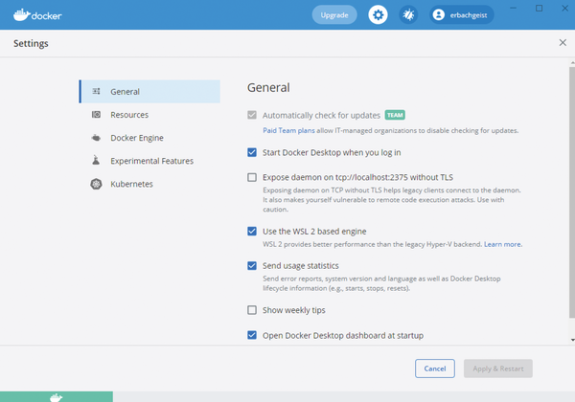Click the General sliders icon
The image size is (575, 402).
[96, 91]
